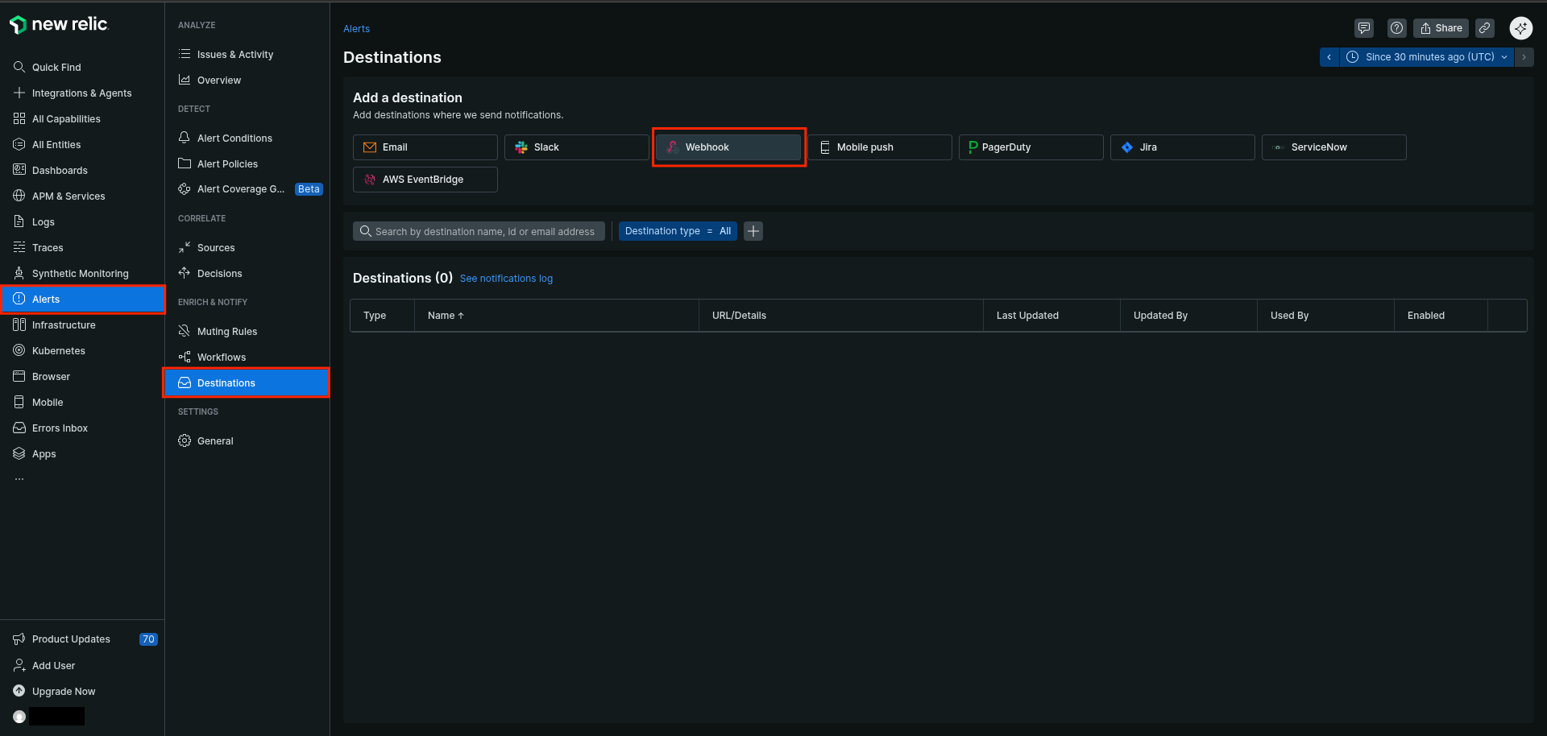Click the New Relic logo
Screen dimensions: 1547x736
coord(59,25)
